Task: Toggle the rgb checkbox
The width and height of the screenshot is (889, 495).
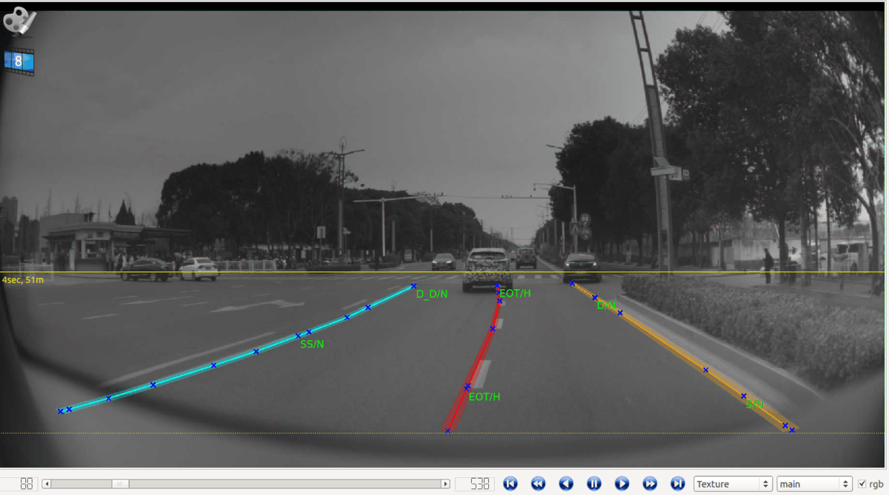Action: [x=862, y=484]
